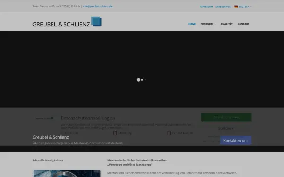Click the Kontakt zu uns button
This screenshot has height=177, width=284.
click(236, 141)
